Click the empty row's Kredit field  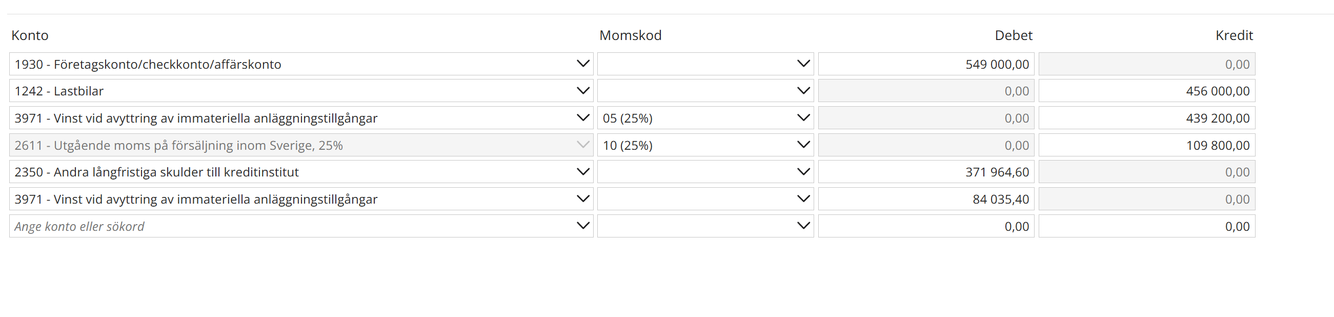point(1146,226)
